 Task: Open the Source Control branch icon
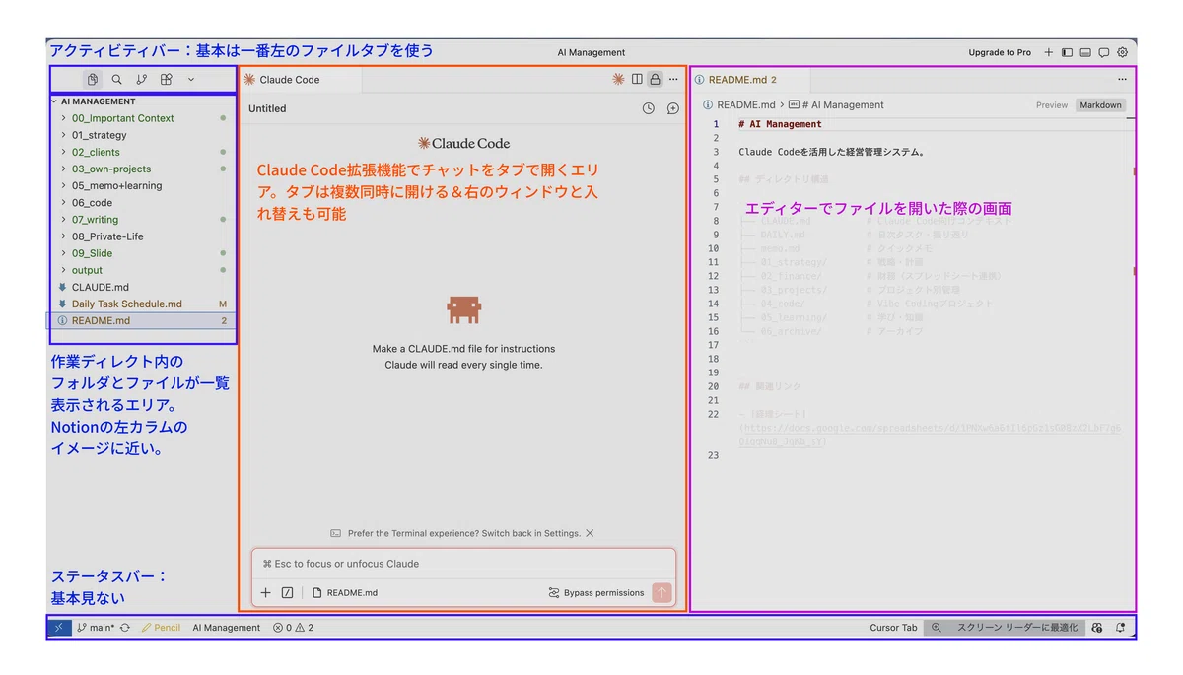[x=141, y=80]
